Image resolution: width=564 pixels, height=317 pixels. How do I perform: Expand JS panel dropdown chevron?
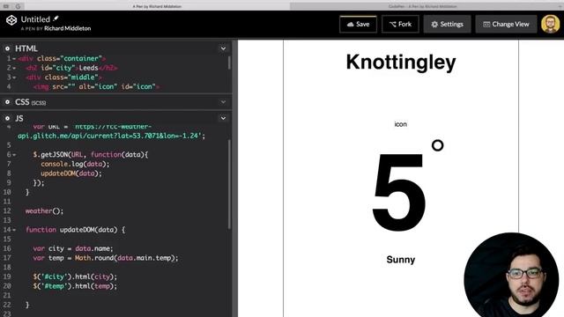[x=223, y=118]
